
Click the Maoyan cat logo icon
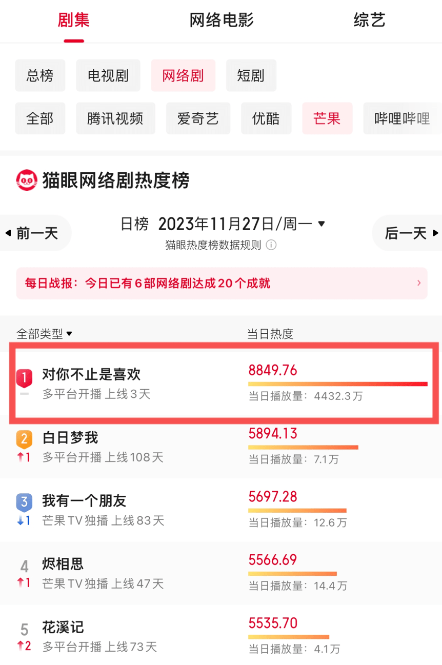(27, 180)
